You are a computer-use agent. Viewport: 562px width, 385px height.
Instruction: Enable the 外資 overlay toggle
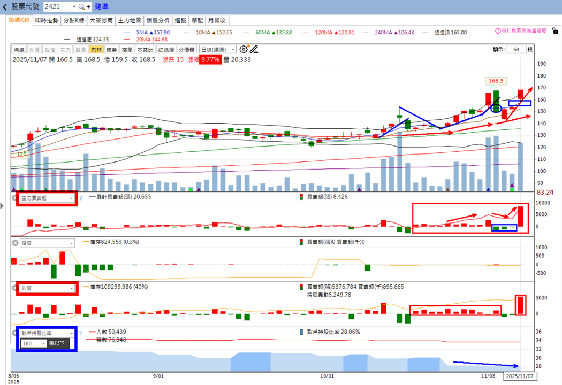click(x=34, y=50)
